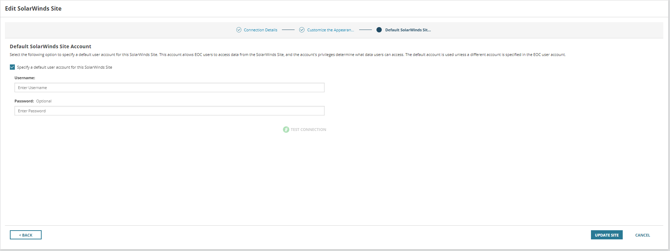Click the Username: field label

pos(25,78)
